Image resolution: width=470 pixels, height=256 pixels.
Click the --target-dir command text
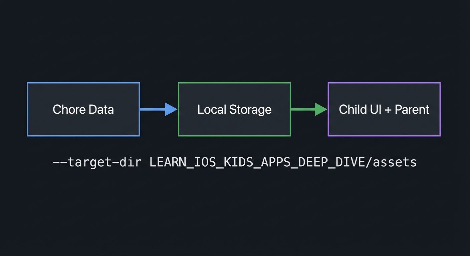(97, 162)
